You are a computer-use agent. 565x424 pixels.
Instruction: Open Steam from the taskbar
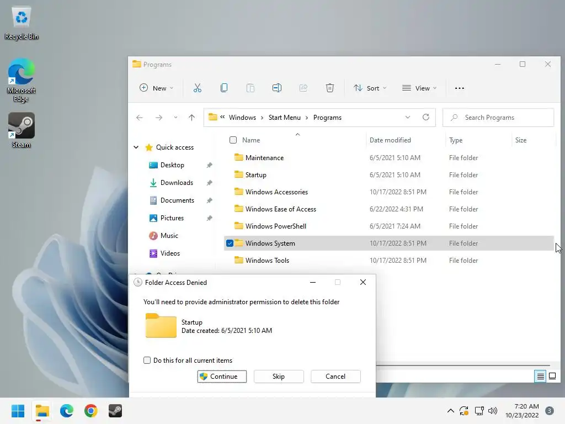(x=115, y=411)
